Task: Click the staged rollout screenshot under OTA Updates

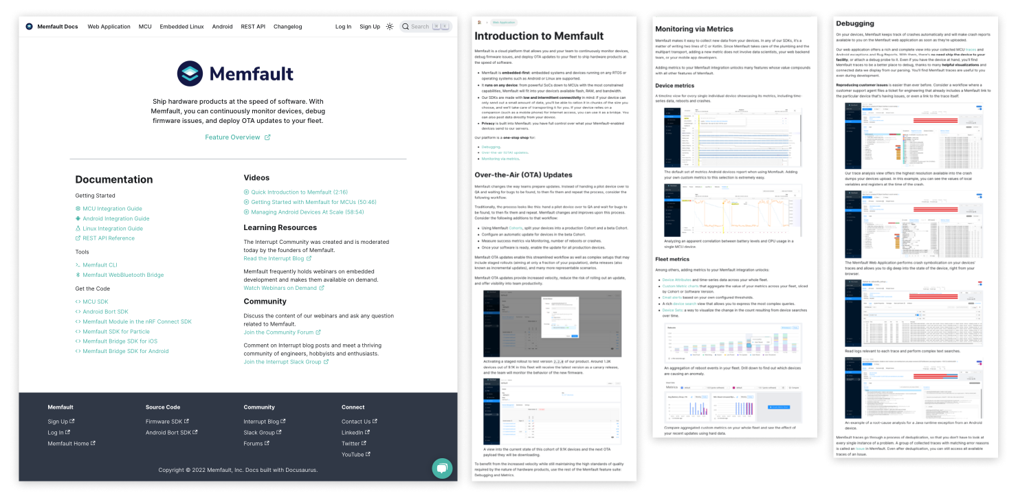Action: [x=551, y=323]
